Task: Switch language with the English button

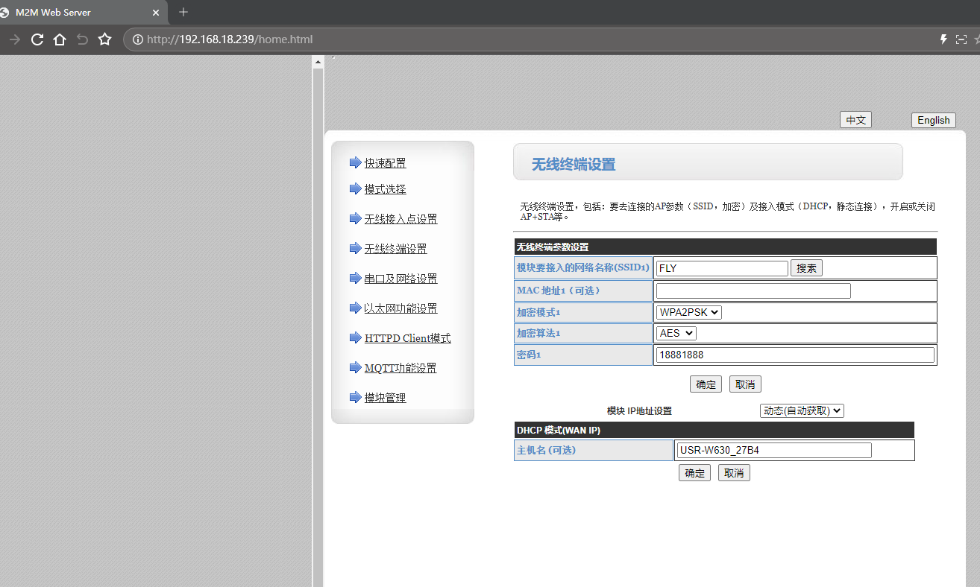Action: pyautogui.click(x=933, y=120)
